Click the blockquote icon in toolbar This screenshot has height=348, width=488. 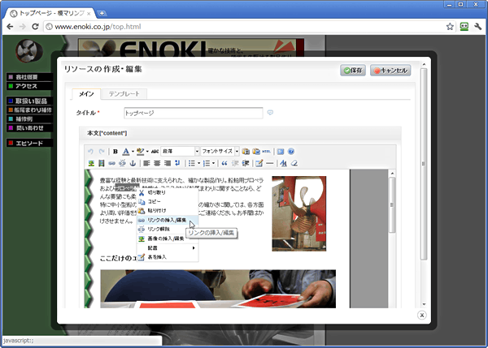click(x=224, y=163)
